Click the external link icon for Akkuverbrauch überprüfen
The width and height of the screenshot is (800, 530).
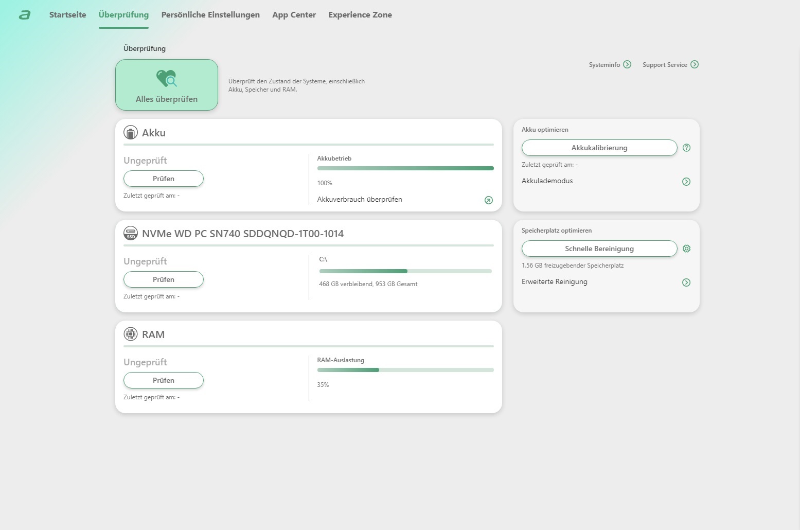point(489,200)
